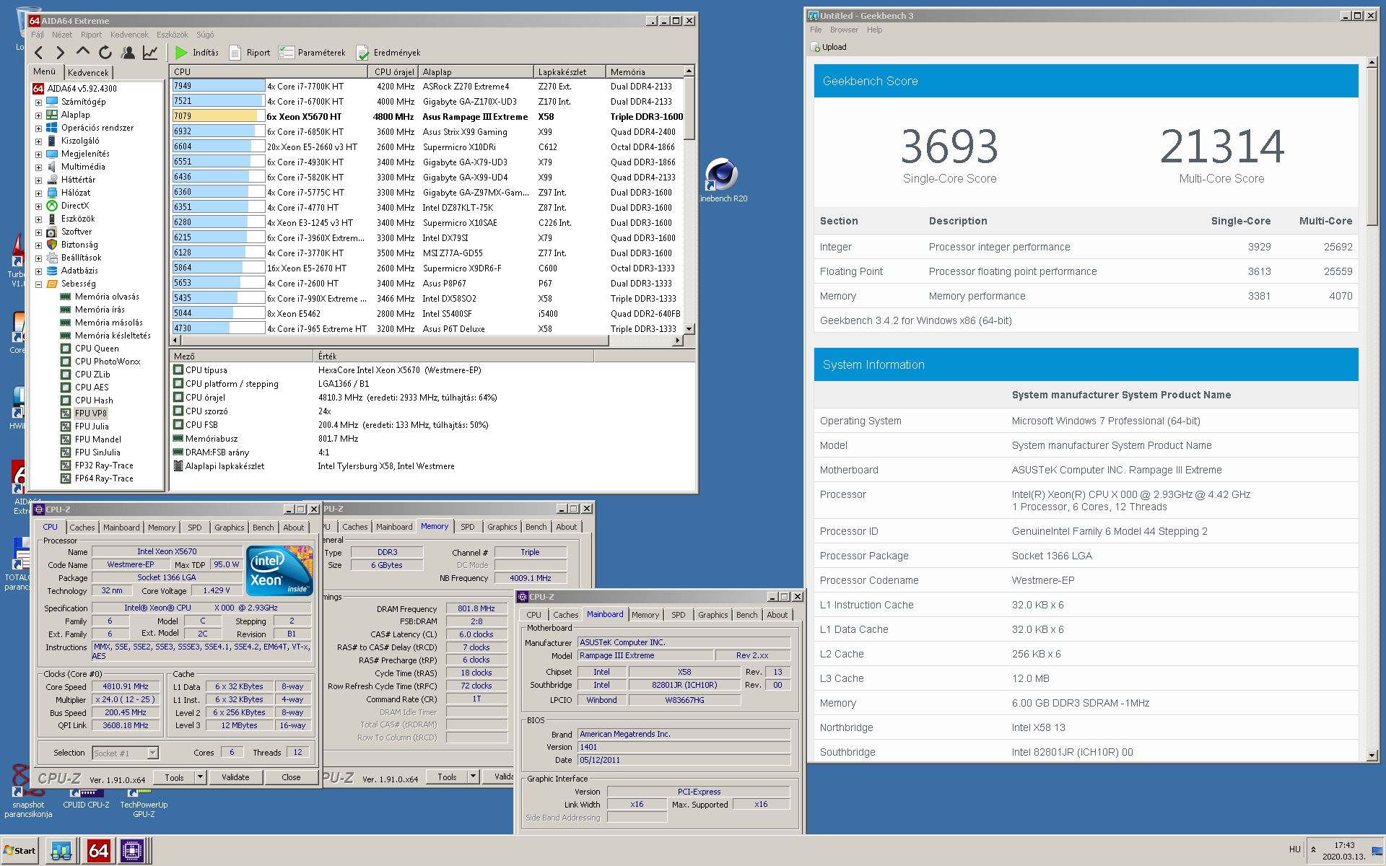The height and width of the screenshot is (866, 1386).
Task: Select CPU Queen benchmark in tree
Action: tap(97, 349)
